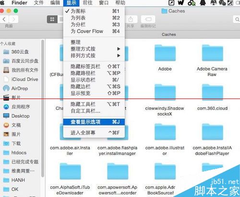Select 为列表 view option

(94, 18)
